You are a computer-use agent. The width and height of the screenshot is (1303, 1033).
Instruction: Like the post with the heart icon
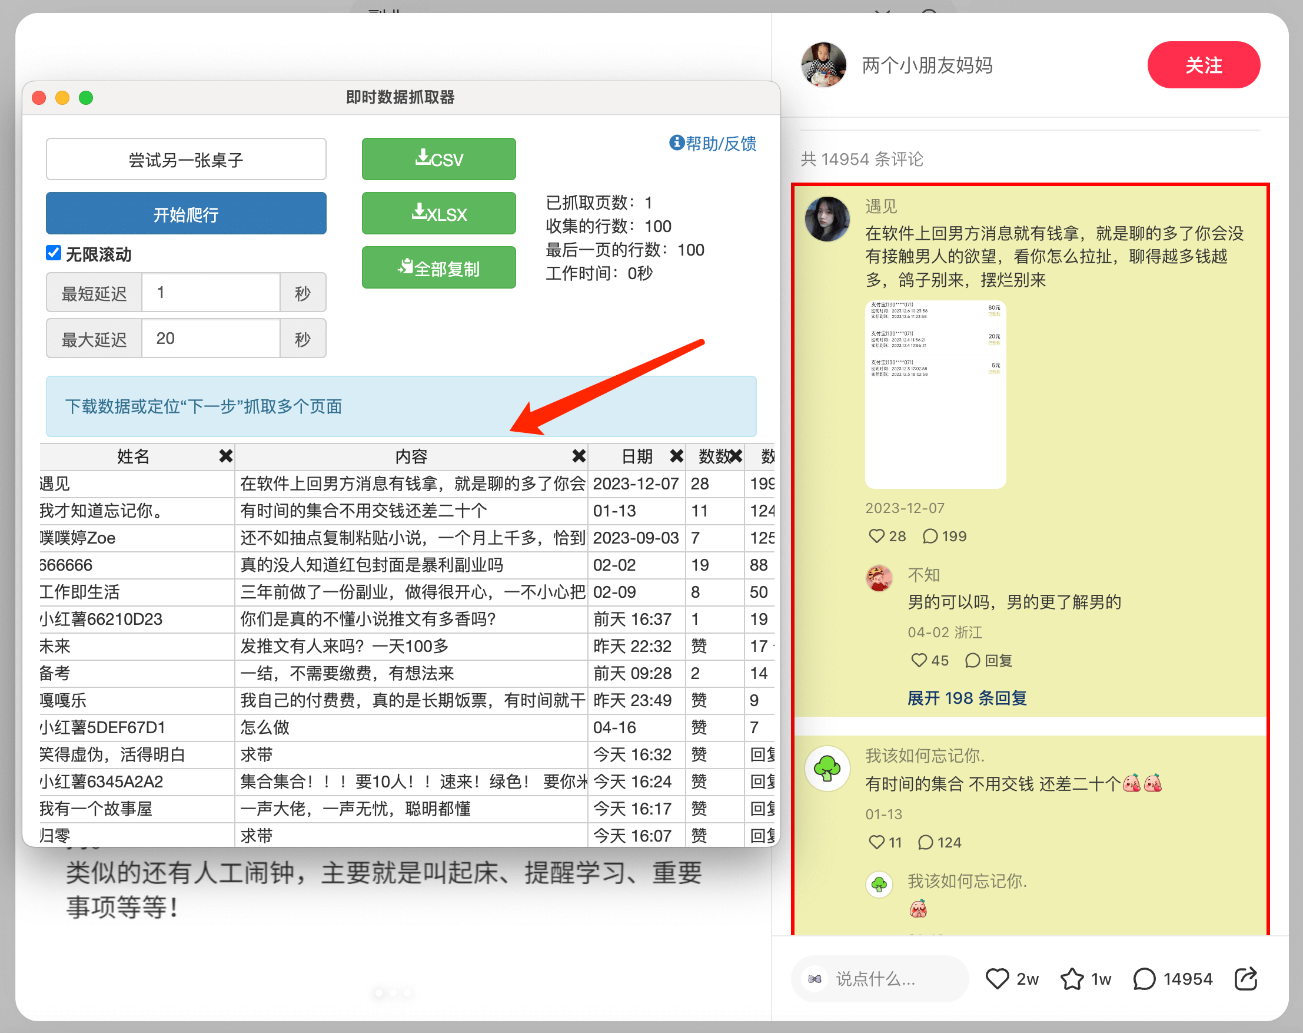[997, 979]
